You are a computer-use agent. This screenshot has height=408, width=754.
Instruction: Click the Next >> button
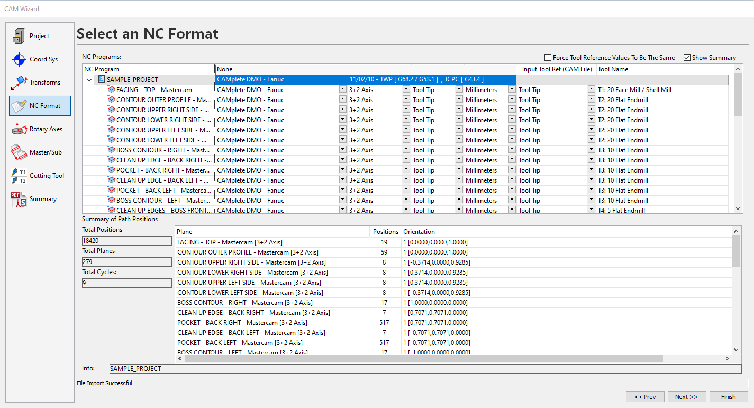pyautogui.click(x=686, y=397)
